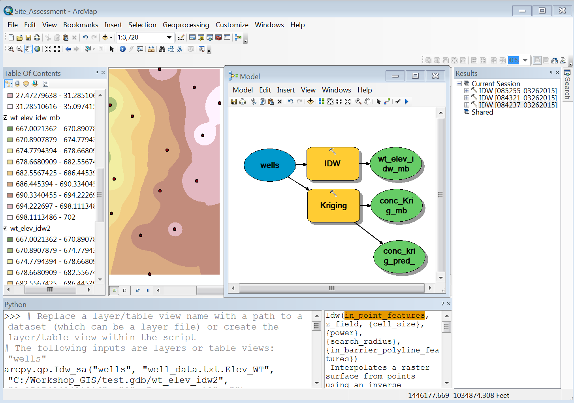Open the Catalog window

(201, 38)
